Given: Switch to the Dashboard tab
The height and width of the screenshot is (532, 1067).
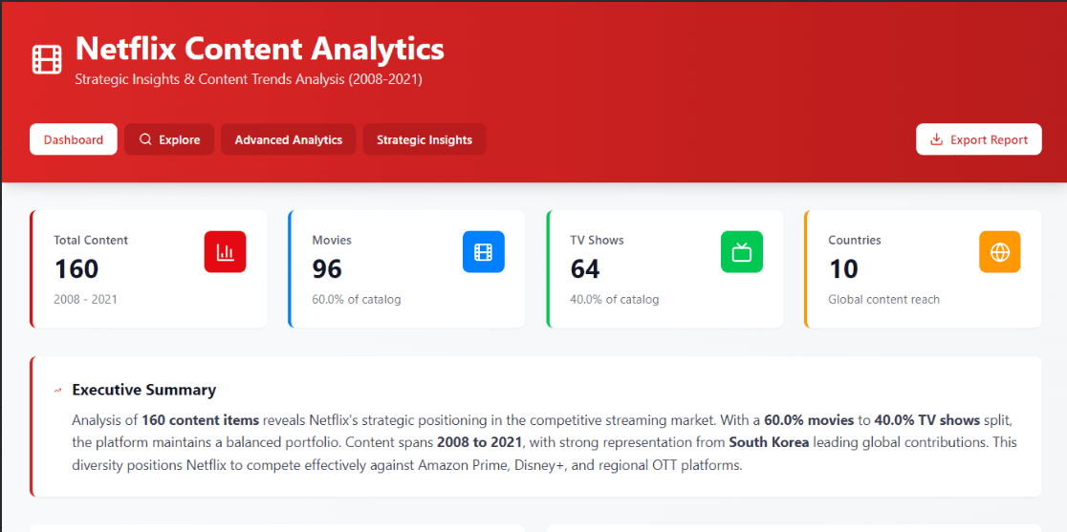Looking at the screenshot, I should click(x=74, y=139).
